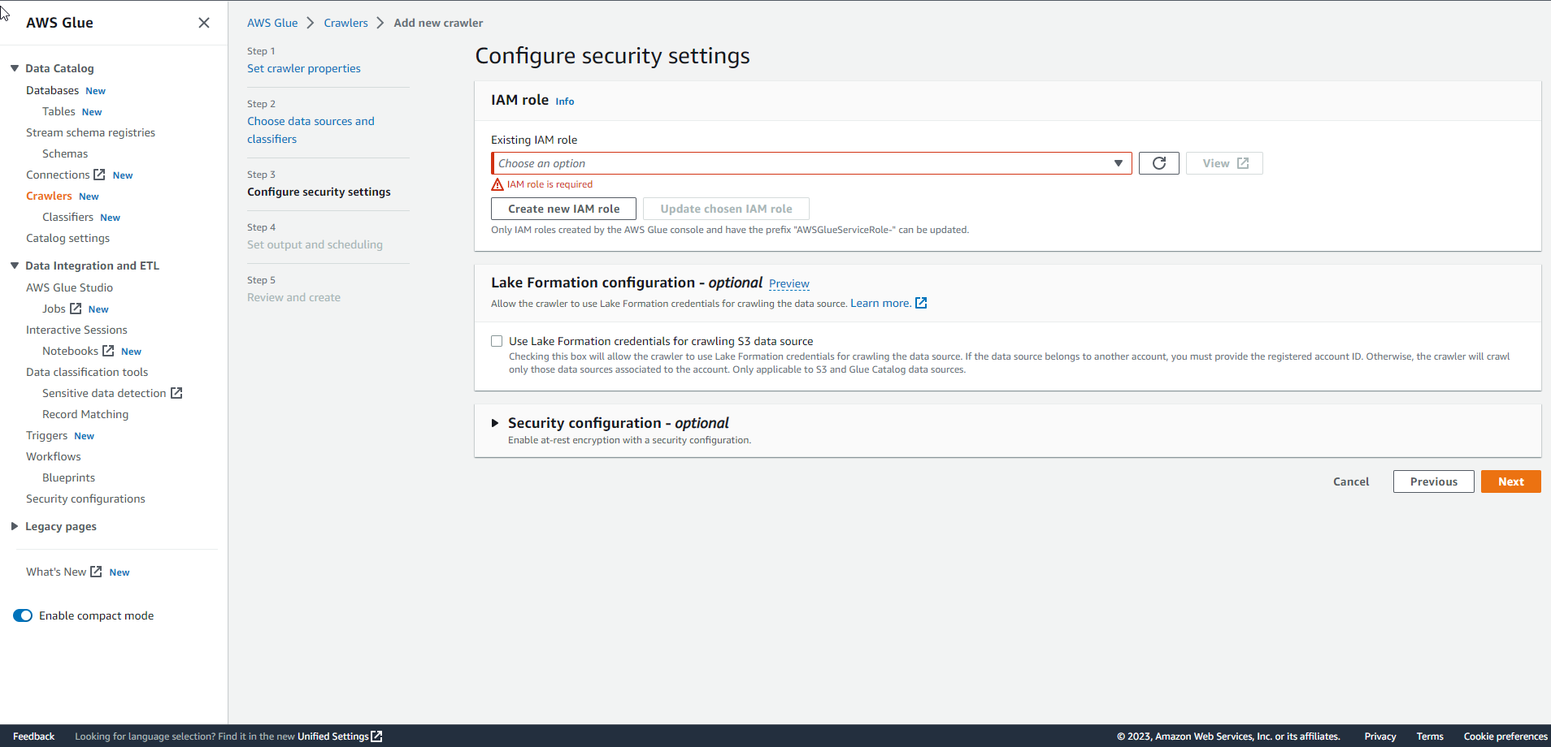Open Record Matching

(x=85, y=414)
